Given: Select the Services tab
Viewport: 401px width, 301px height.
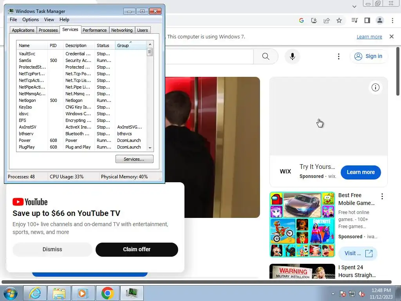Looking at the screenshot, I should coord(70,29).
